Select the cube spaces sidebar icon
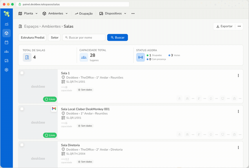The width and height of the screenshot is (249, 168). pyautogui.click(x=7, y=33)
